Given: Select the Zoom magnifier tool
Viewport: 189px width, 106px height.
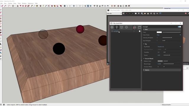Looking at the screenshot, I should tap(46, 6).
